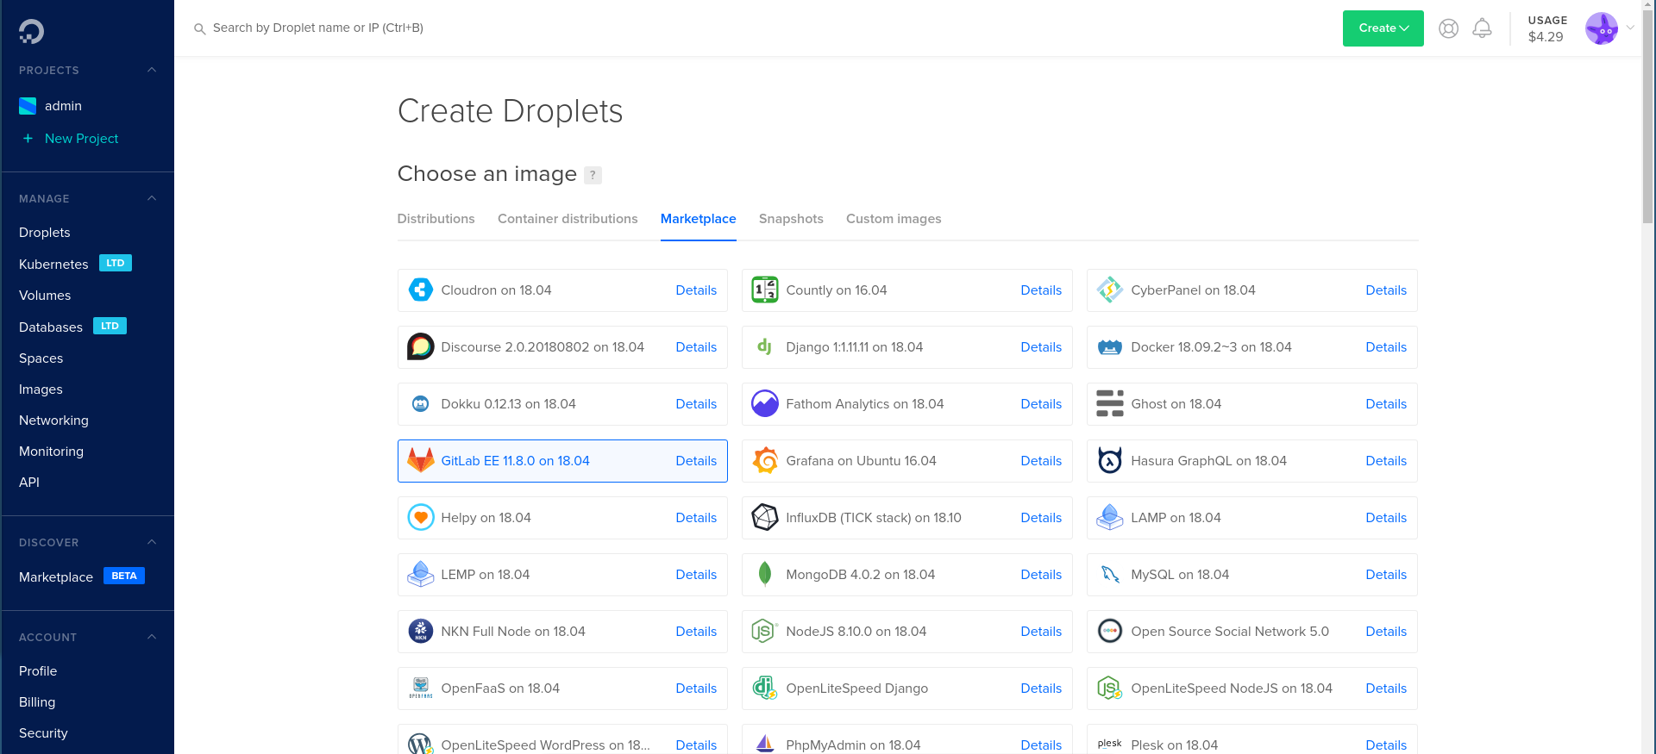Open Volumes in the sidebar

[x=45, y=296]
